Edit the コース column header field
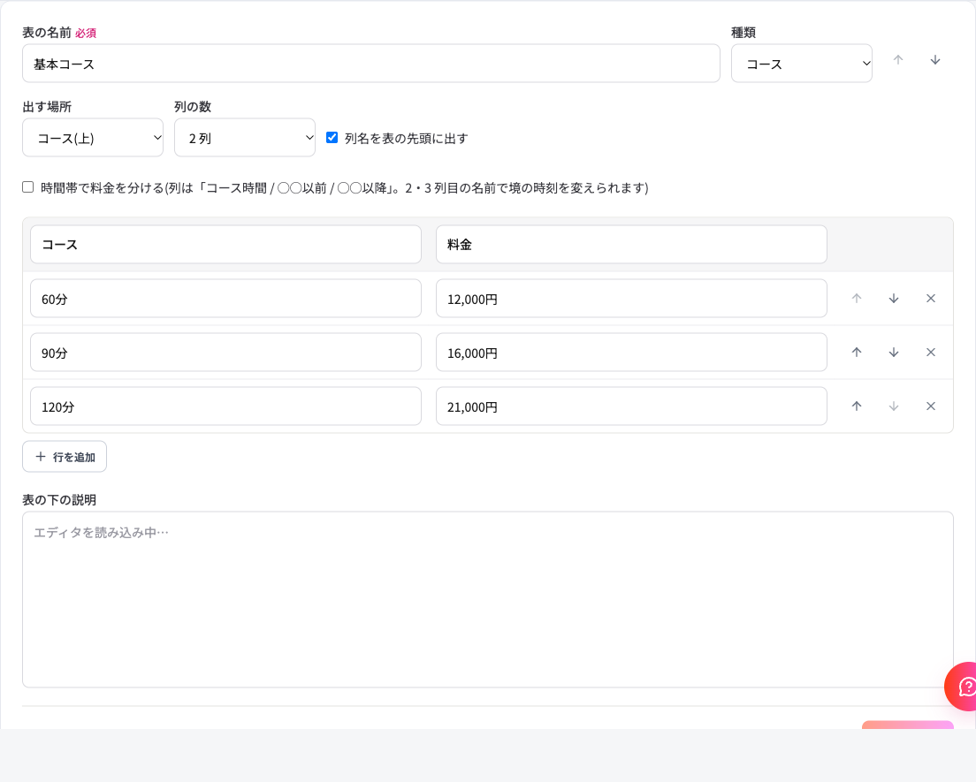This screenshot has height=782, width=976. pos(226,245)
